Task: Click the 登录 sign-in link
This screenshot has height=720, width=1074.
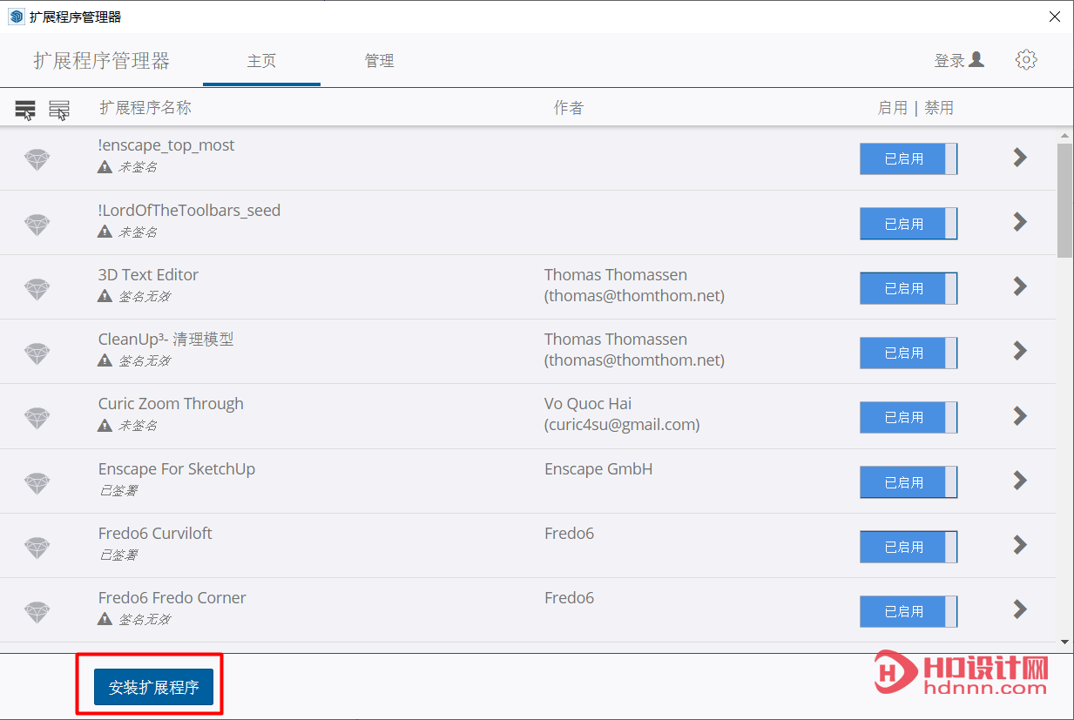Action: [949, 60]
